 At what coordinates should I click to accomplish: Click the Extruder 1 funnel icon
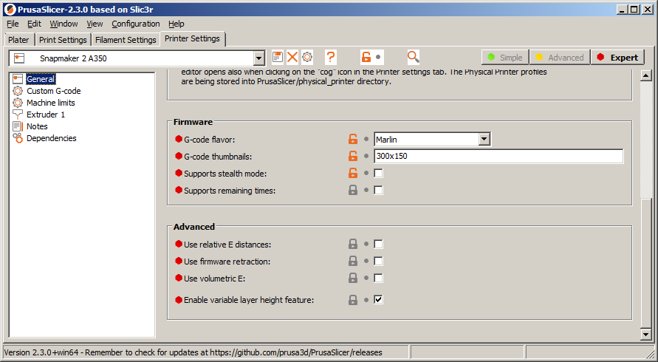click(18, 115)
